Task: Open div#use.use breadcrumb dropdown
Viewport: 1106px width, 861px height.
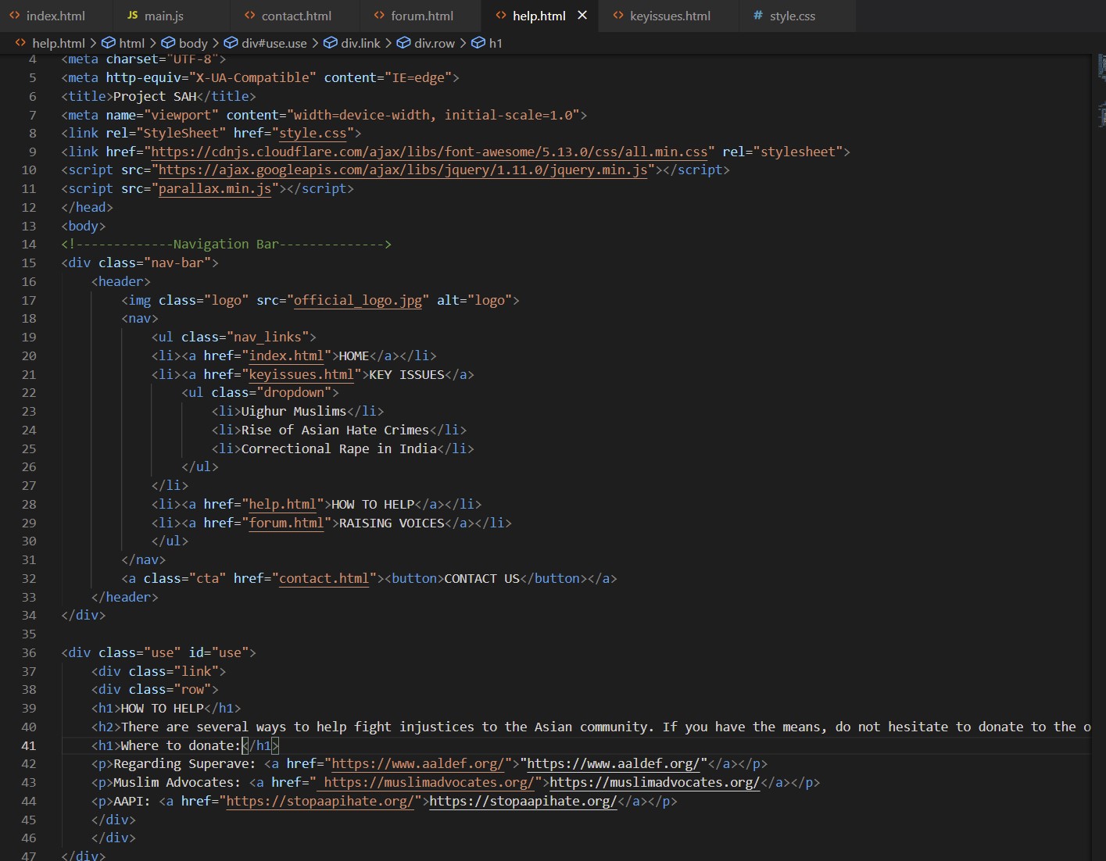Action: click(274, 43)
